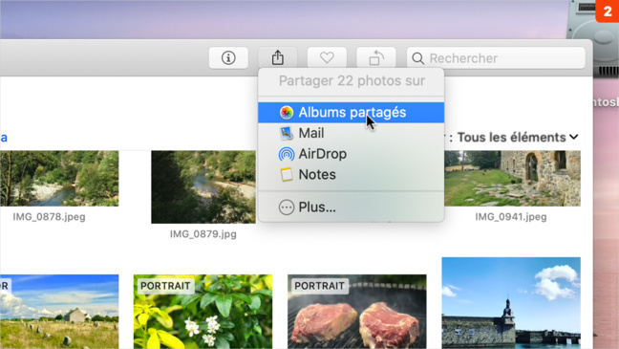Select photo IMG_0879.jpg thumbnail
The height and width of the screenshot is (349, 619).
click(203, 187)
